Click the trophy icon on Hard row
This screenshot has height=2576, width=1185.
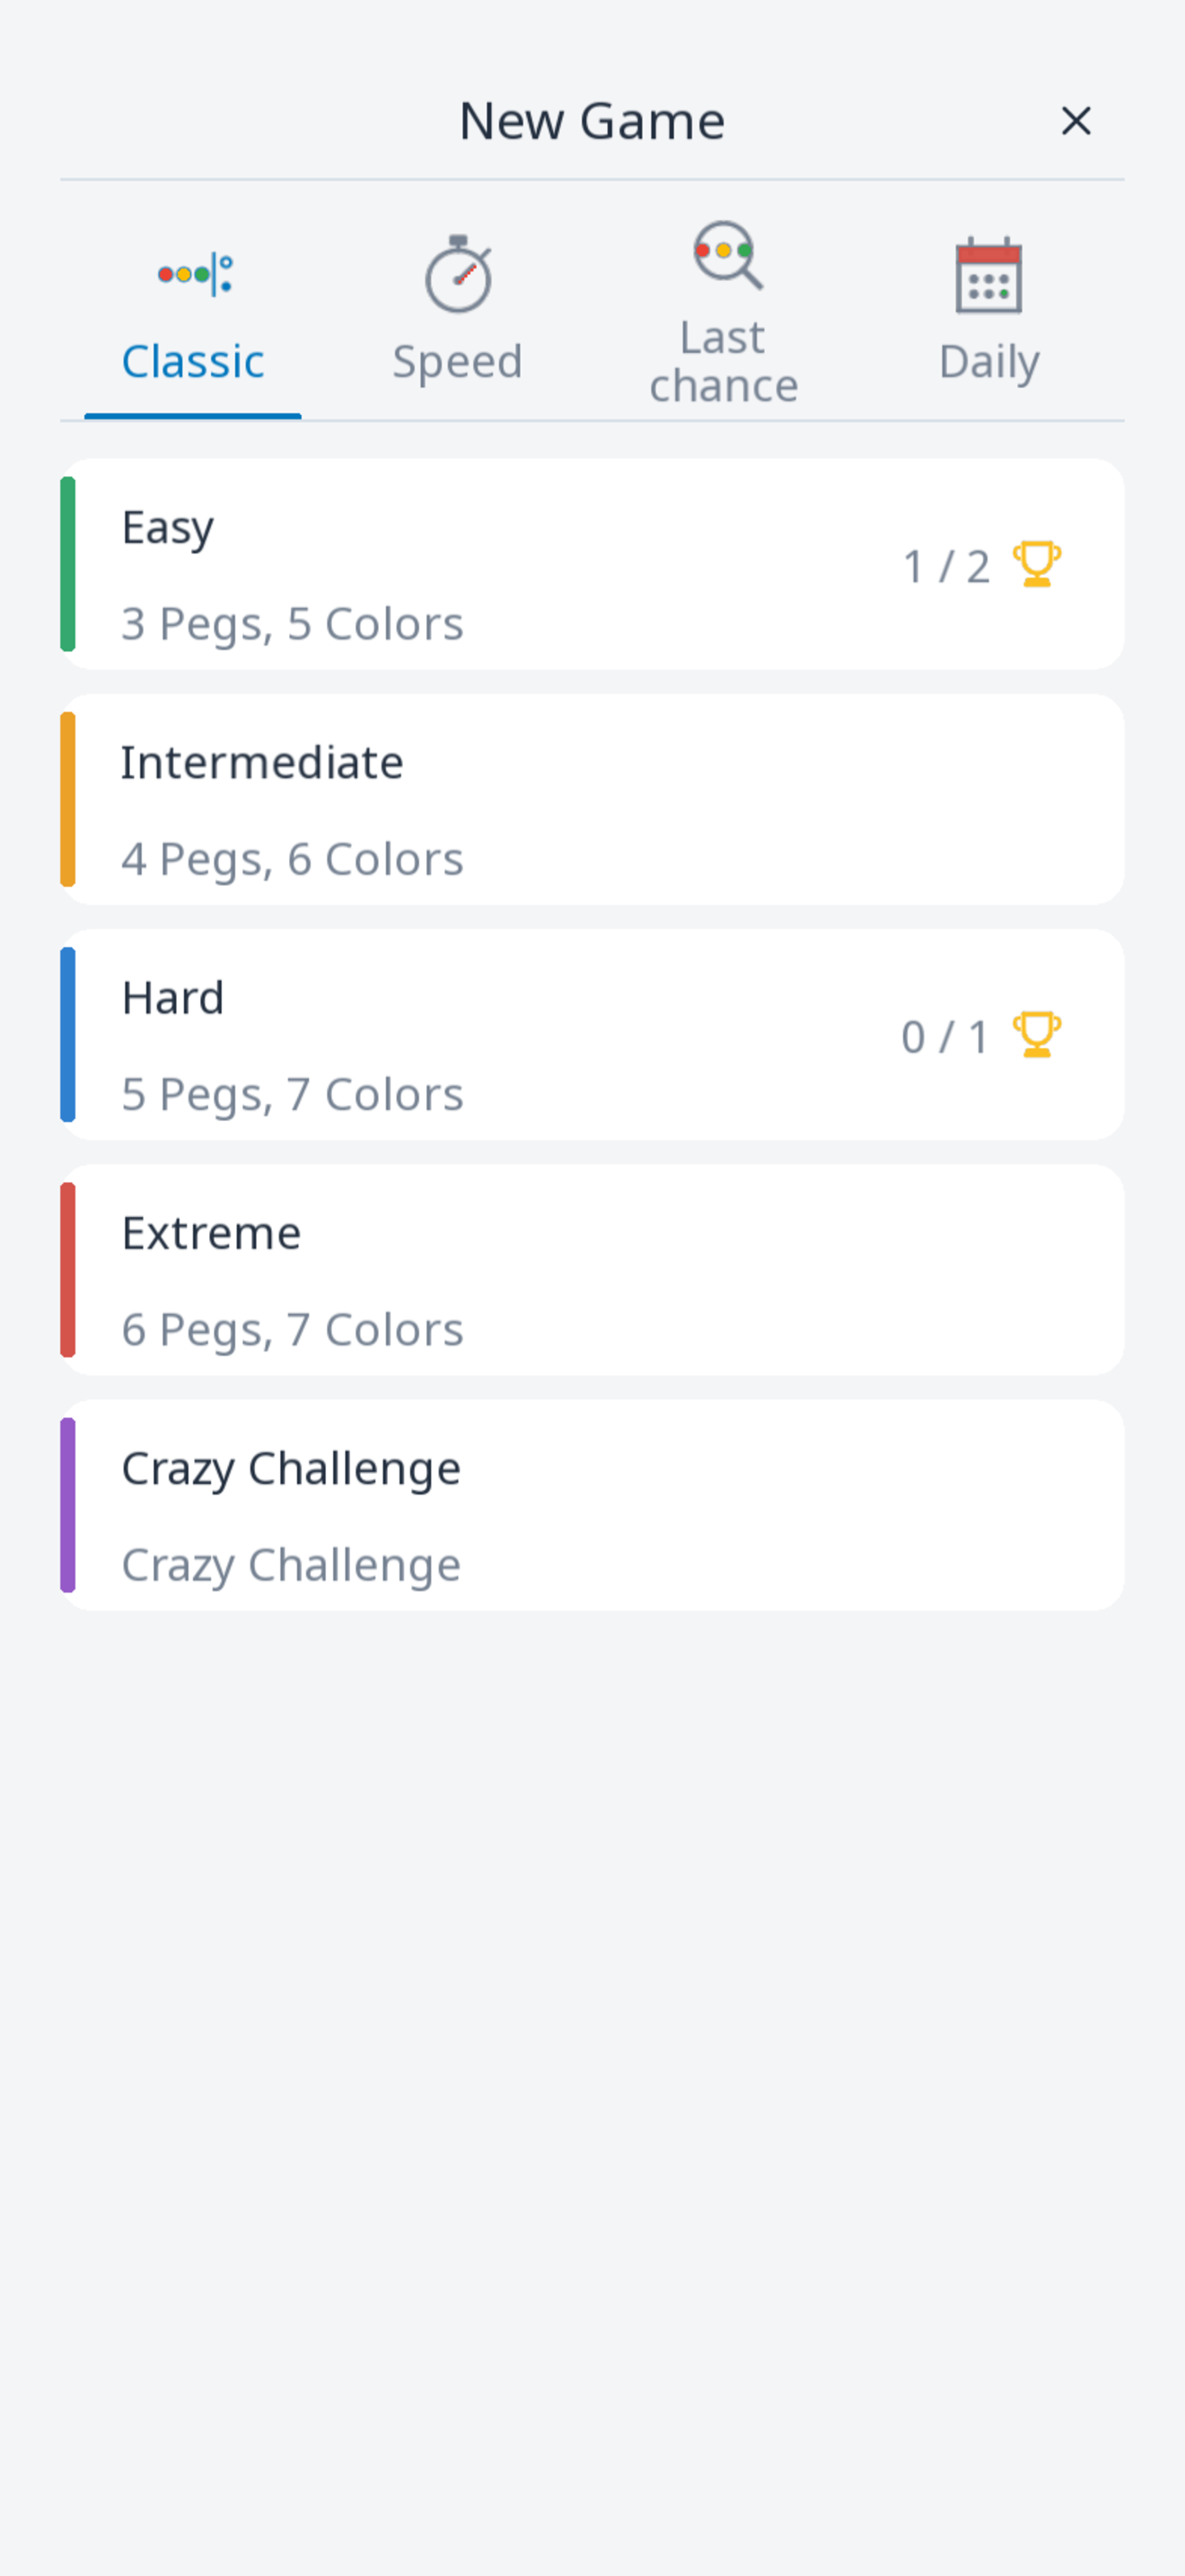click(x=1036, y=1034)
